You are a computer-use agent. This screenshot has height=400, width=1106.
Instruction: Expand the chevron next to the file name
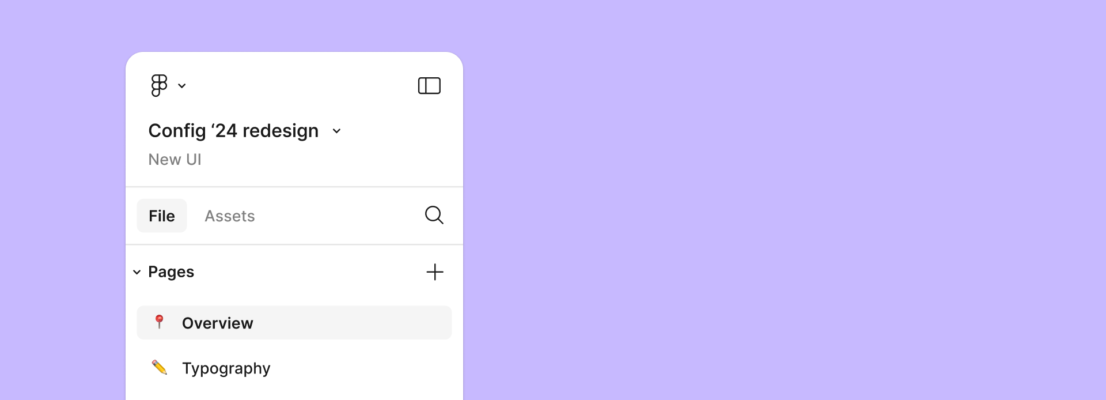[337, 131]
